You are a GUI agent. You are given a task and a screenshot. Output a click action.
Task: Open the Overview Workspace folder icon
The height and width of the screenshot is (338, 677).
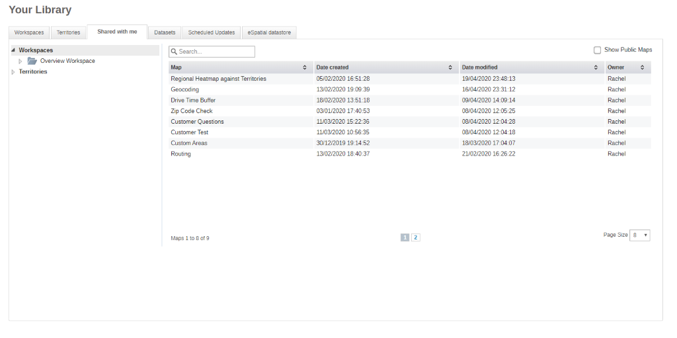pos(32,61)
